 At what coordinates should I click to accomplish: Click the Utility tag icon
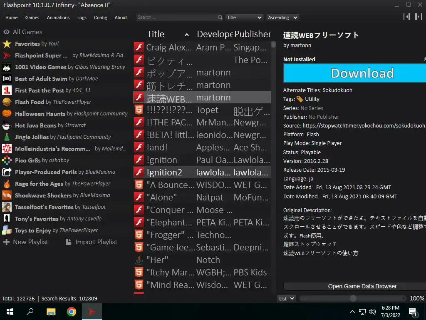[x=300, y=99]
